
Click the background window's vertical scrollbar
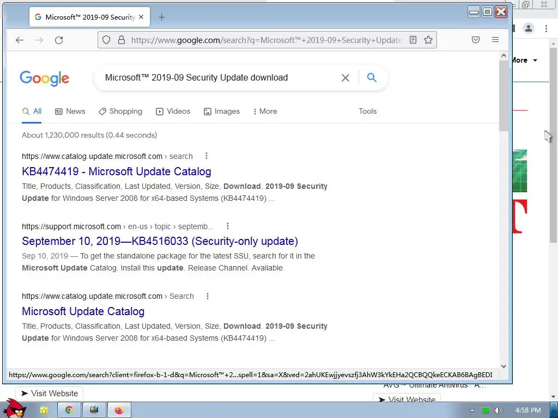tap(553, 145)
